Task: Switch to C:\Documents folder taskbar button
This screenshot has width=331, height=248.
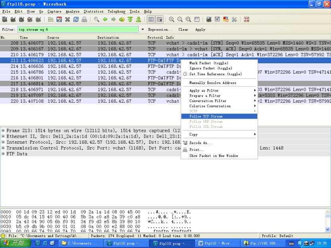Action: tap(82, 243)
